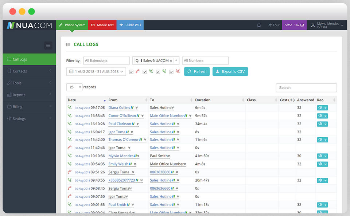350x216 pixels.
Task: Open the 25 records per page dropdown
Action: point(74,87)
